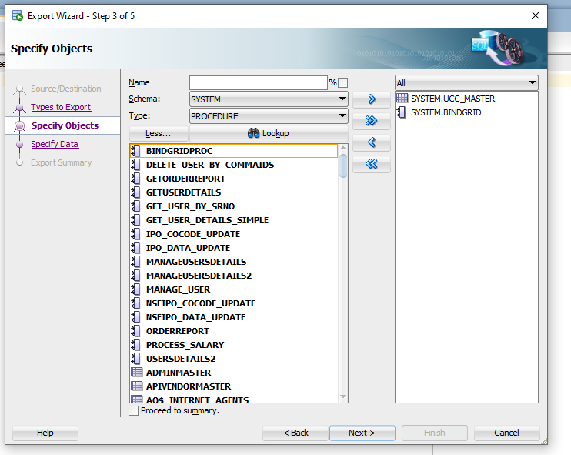571x455 pixels.
Task: Click the GET_USER_BY_SRNO procedure icon
Action: [136, 206]
